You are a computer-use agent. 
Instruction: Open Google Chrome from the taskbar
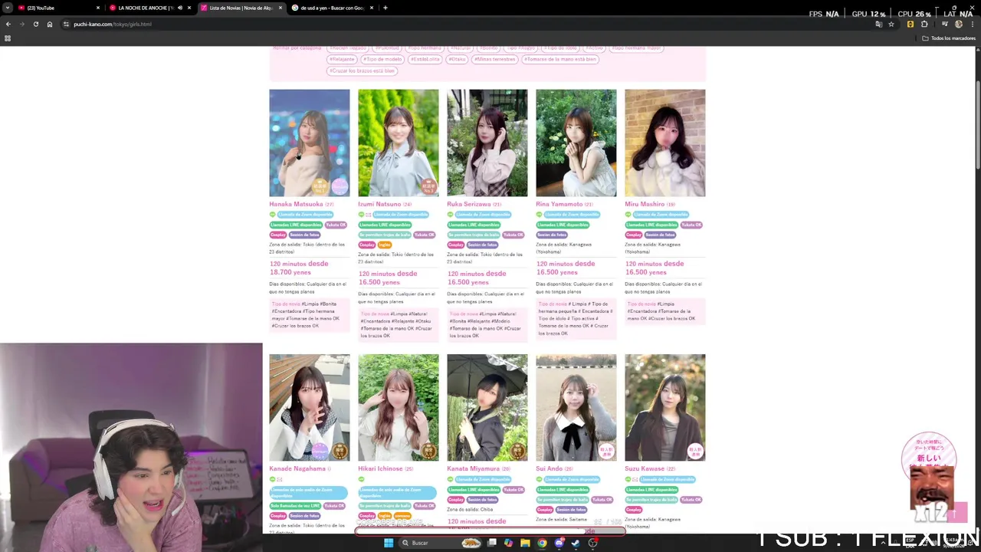tap(542, 543)
